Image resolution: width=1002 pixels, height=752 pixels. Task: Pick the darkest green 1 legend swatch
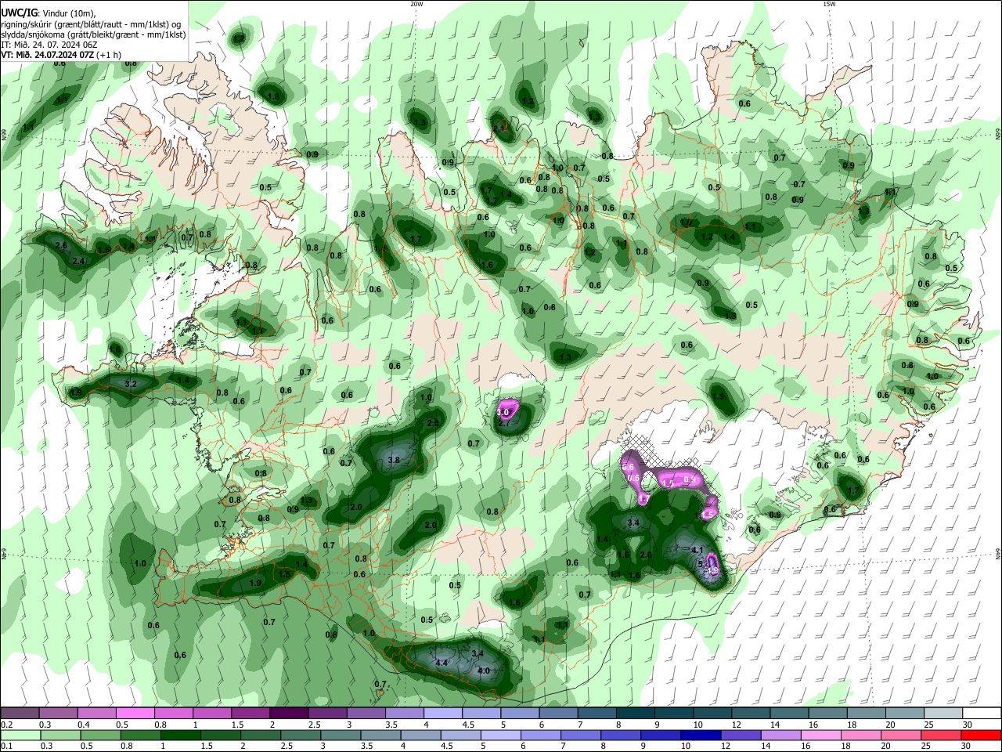(180, 735)
